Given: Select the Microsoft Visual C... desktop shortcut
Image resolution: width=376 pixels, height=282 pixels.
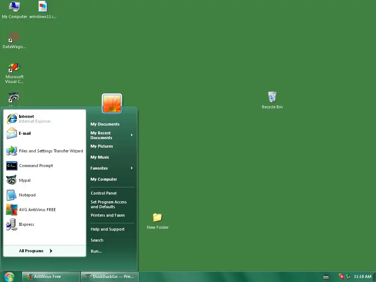Looking at the screenshot, I should pyautogui.click(x=14, y=73).
